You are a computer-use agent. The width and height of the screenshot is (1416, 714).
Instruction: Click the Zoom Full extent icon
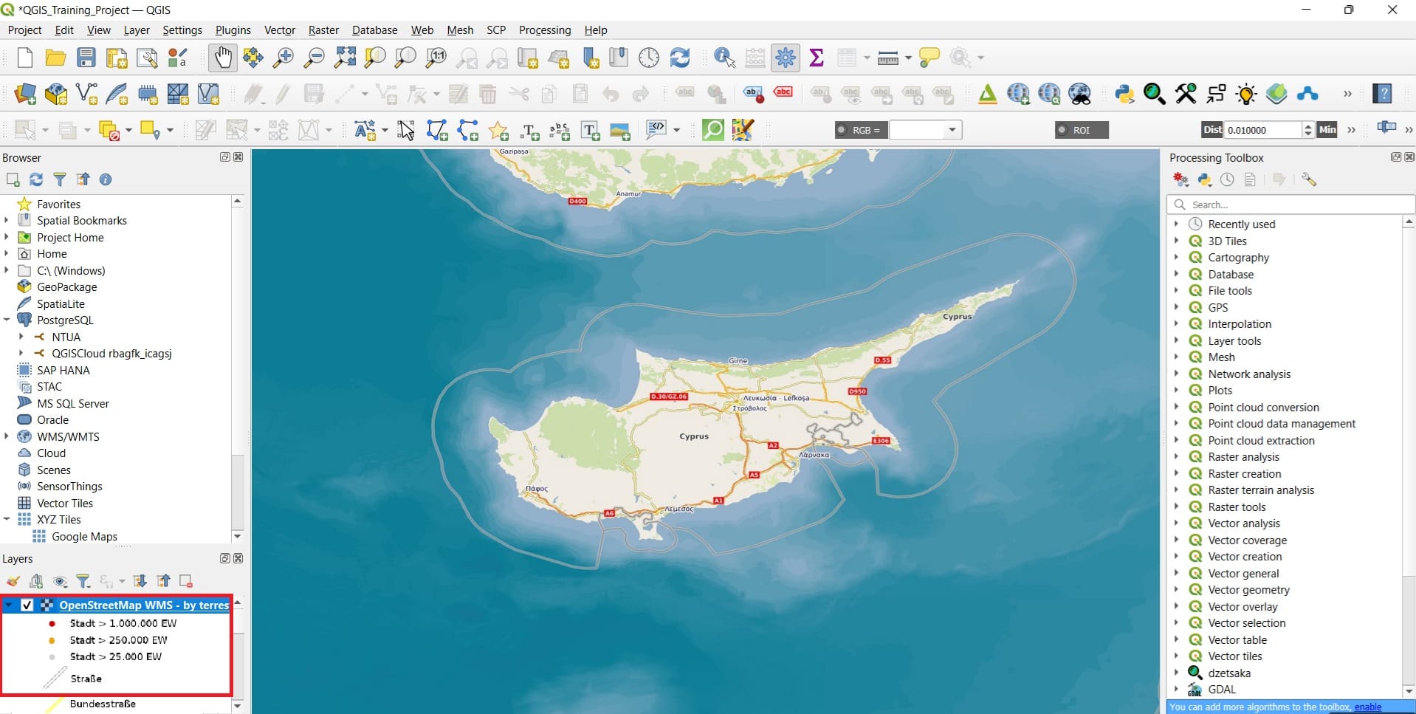(345, 58)
